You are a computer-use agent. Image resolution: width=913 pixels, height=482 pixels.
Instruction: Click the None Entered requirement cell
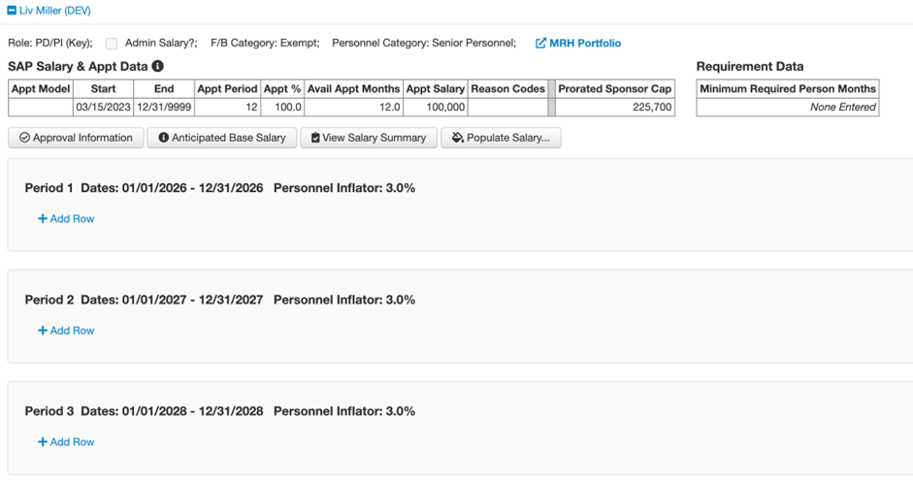tap(787, 108)
